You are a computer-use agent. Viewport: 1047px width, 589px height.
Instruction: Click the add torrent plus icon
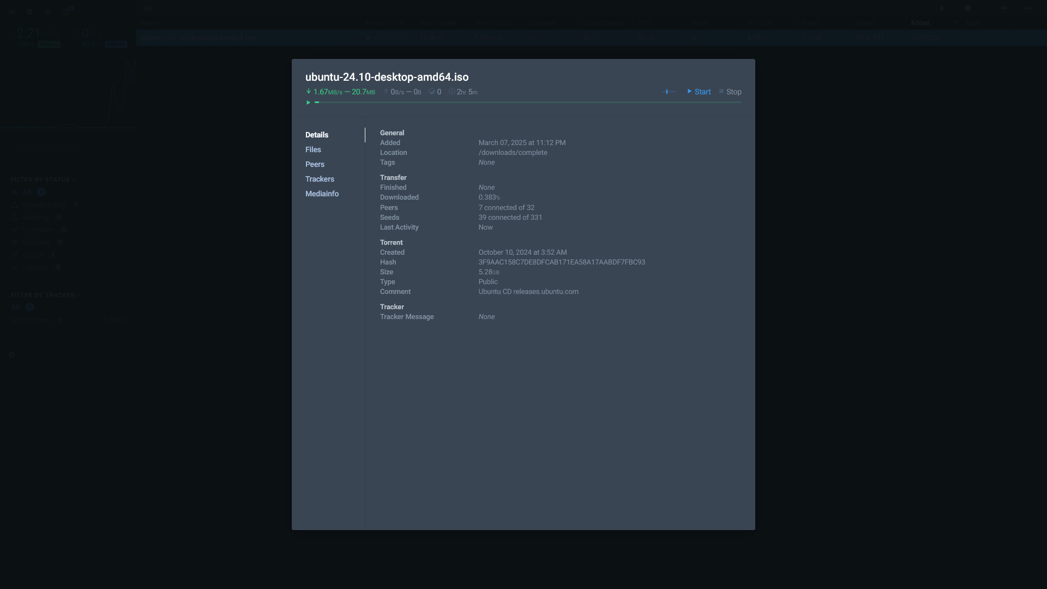point(1004,8)
